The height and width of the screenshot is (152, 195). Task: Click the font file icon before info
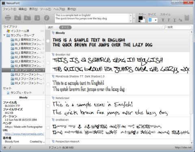click(37, 18)
